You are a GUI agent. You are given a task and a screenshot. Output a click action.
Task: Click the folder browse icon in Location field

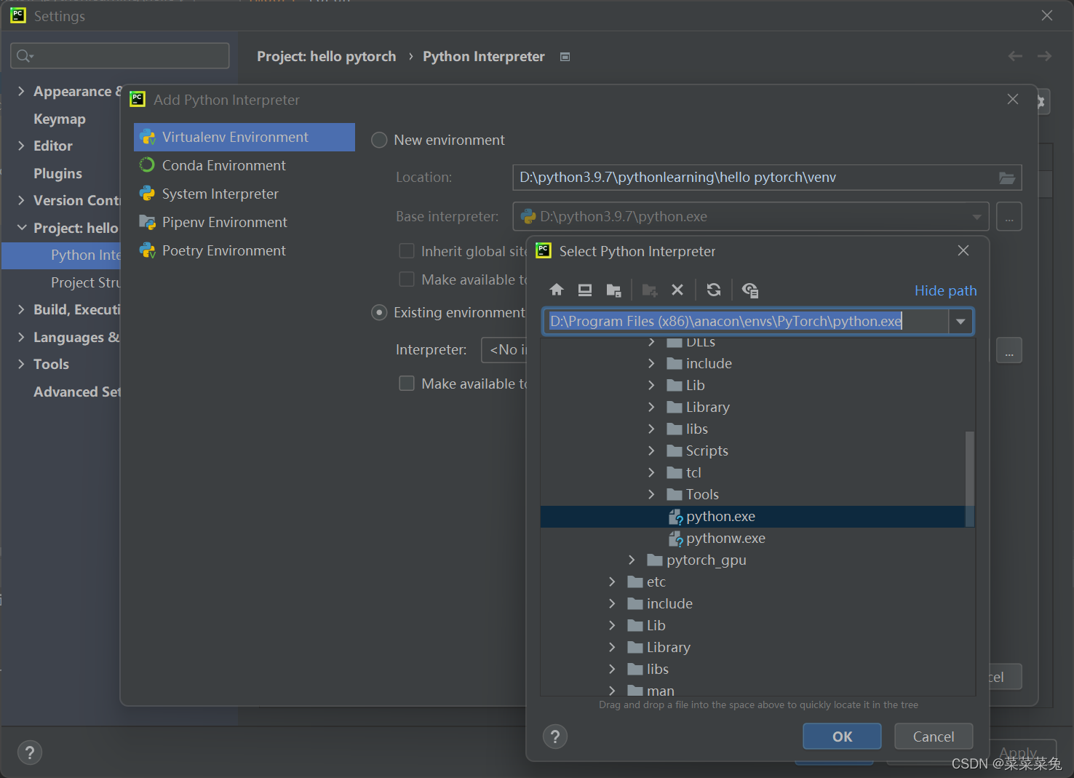point(1007,178)
